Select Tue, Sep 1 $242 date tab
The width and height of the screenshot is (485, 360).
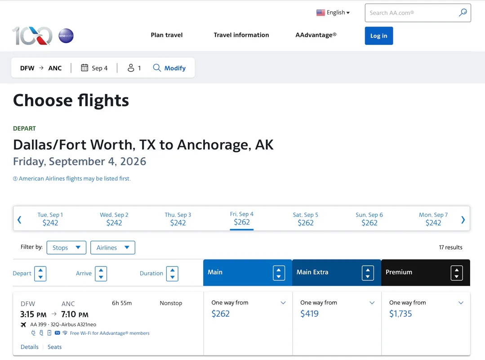coord(50,219)
